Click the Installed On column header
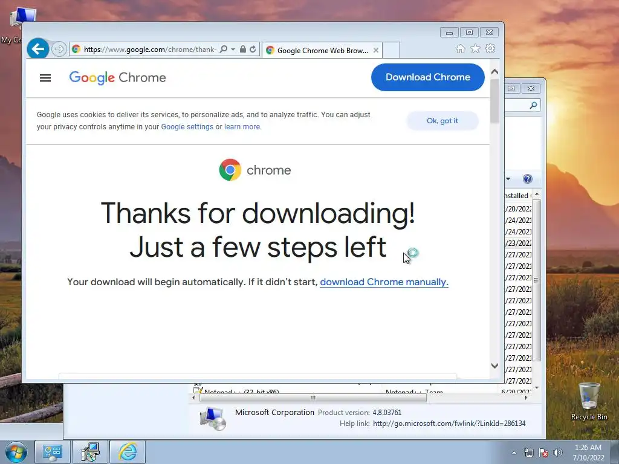This screenshot has width=619, height=464. point(519,195)
